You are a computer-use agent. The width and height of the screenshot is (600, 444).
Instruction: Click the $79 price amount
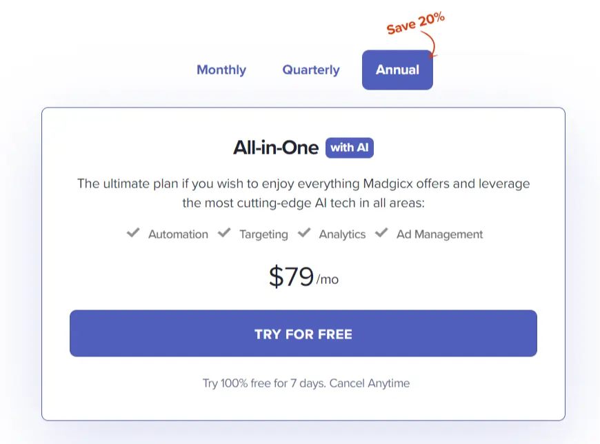(x=291, y=276)
